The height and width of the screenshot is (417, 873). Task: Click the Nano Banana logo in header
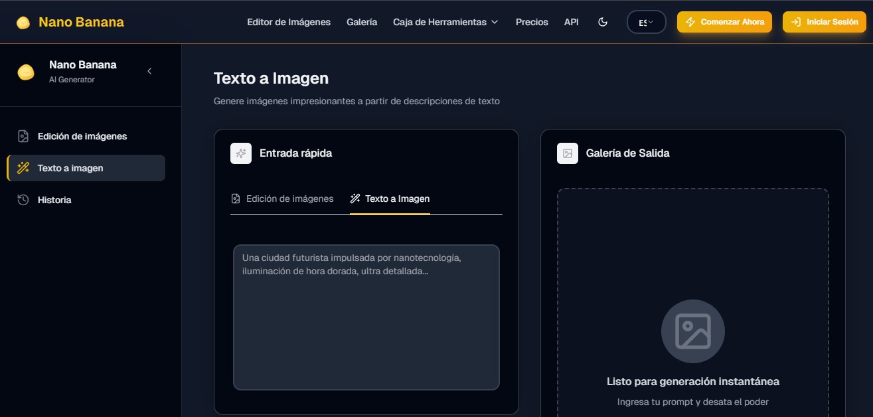70,22
